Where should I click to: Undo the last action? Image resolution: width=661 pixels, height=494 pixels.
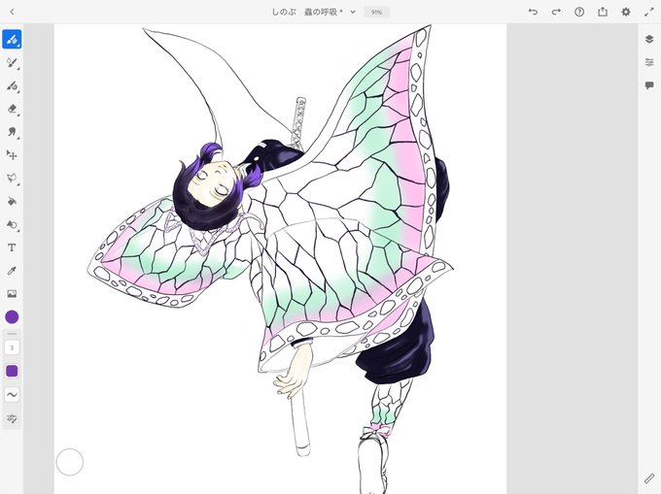(x=533, y=12)
